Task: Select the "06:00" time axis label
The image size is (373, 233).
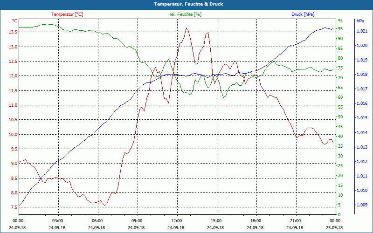Action: [x=97, y=221]
